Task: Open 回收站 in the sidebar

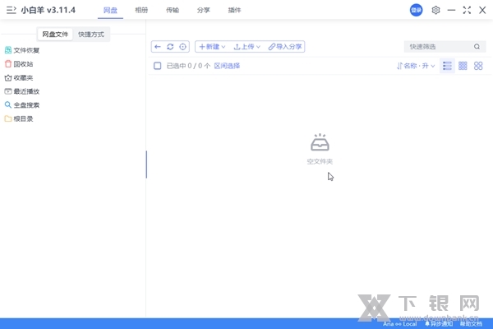Action: pyautogui.click(x=19, y=64)
